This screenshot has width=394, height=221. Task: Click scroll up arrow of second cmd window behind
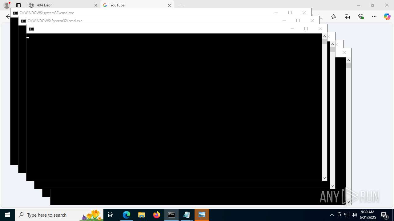tap(332, 44)
